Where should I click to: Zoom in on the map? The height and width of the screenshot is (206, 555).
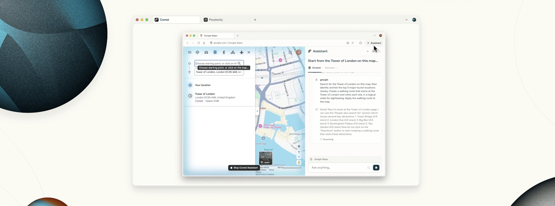pyautogui.click(x=299, y=152)
